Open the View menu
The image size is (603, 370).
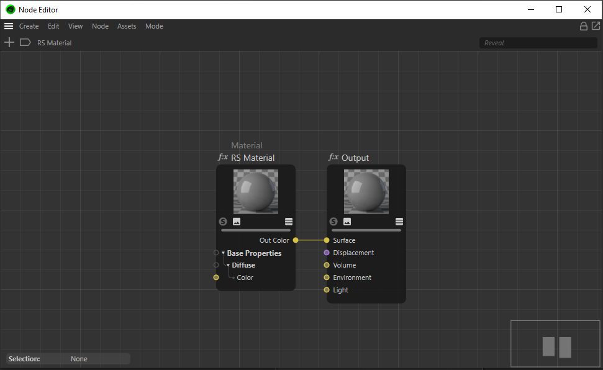[75, 26]
